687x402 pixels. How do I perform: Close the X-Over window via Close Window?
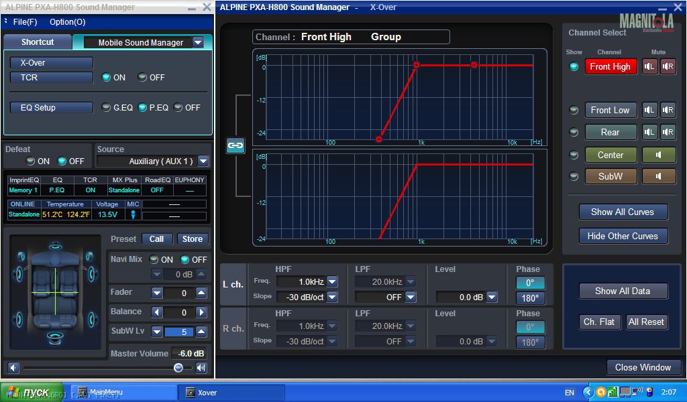pos(643,367)
